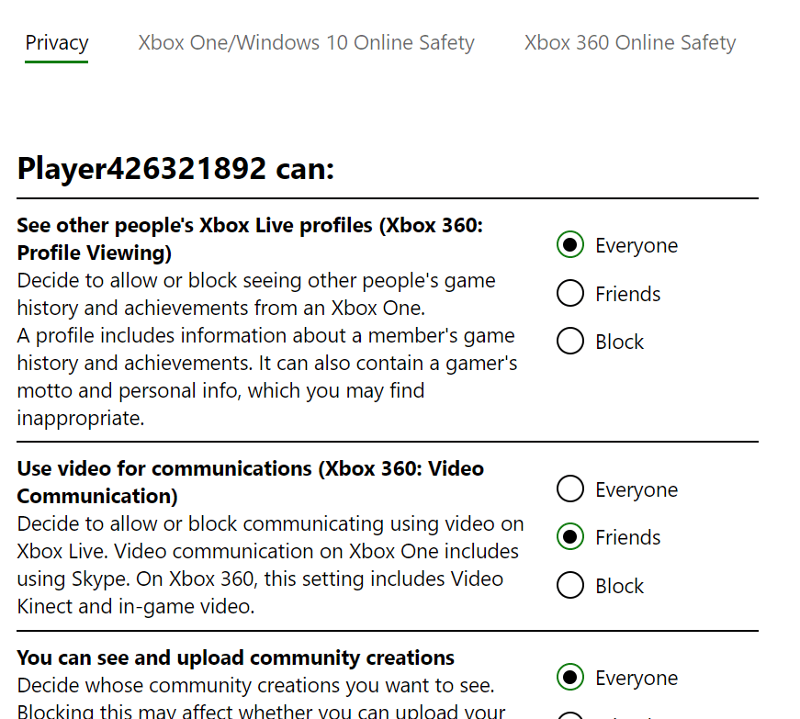Select Friends for profile viewing setting
The height and width of the screenshot is (719, 800).
tap(570, 293)
